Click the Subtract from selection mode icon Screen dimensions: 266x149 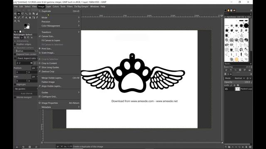click(x=28, y=38)
